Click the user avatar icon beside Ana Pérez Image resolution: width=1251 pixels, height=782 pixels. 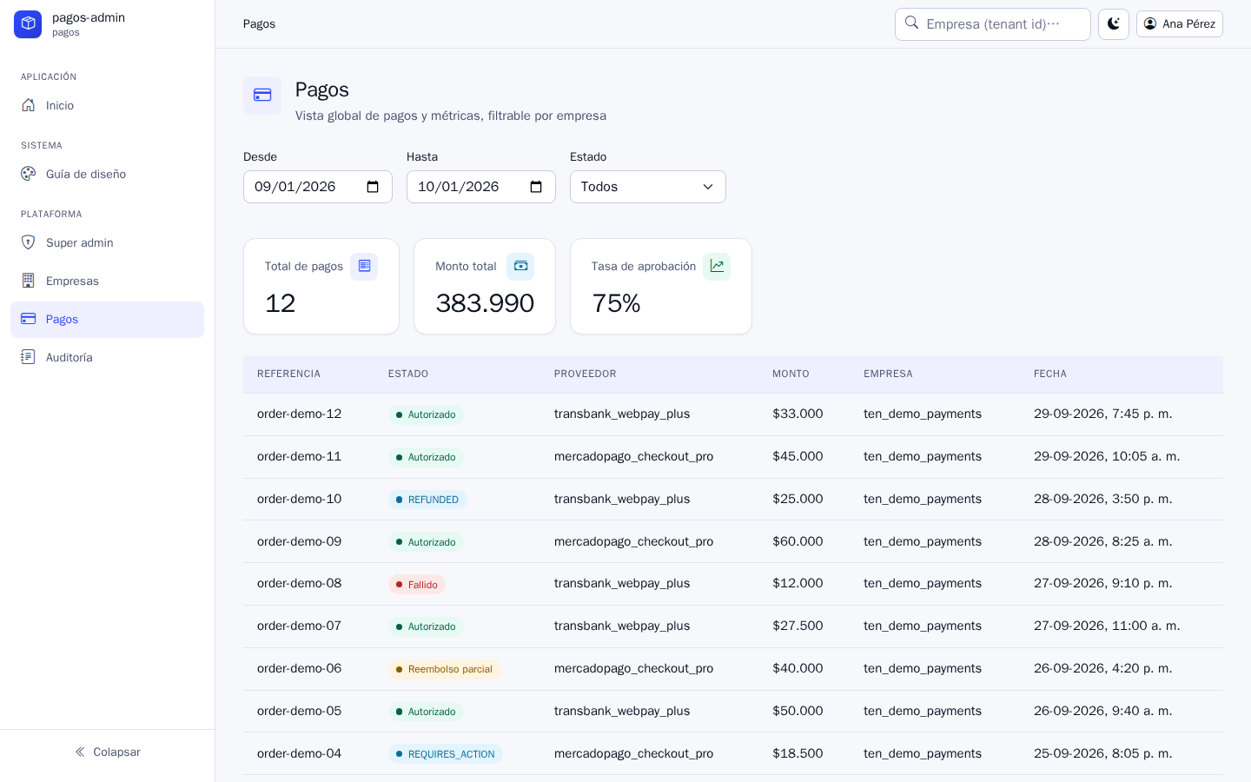click(1150, 23)
